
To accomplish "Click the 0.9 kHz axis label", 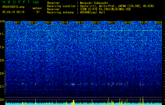I will [x=2, y=60].
